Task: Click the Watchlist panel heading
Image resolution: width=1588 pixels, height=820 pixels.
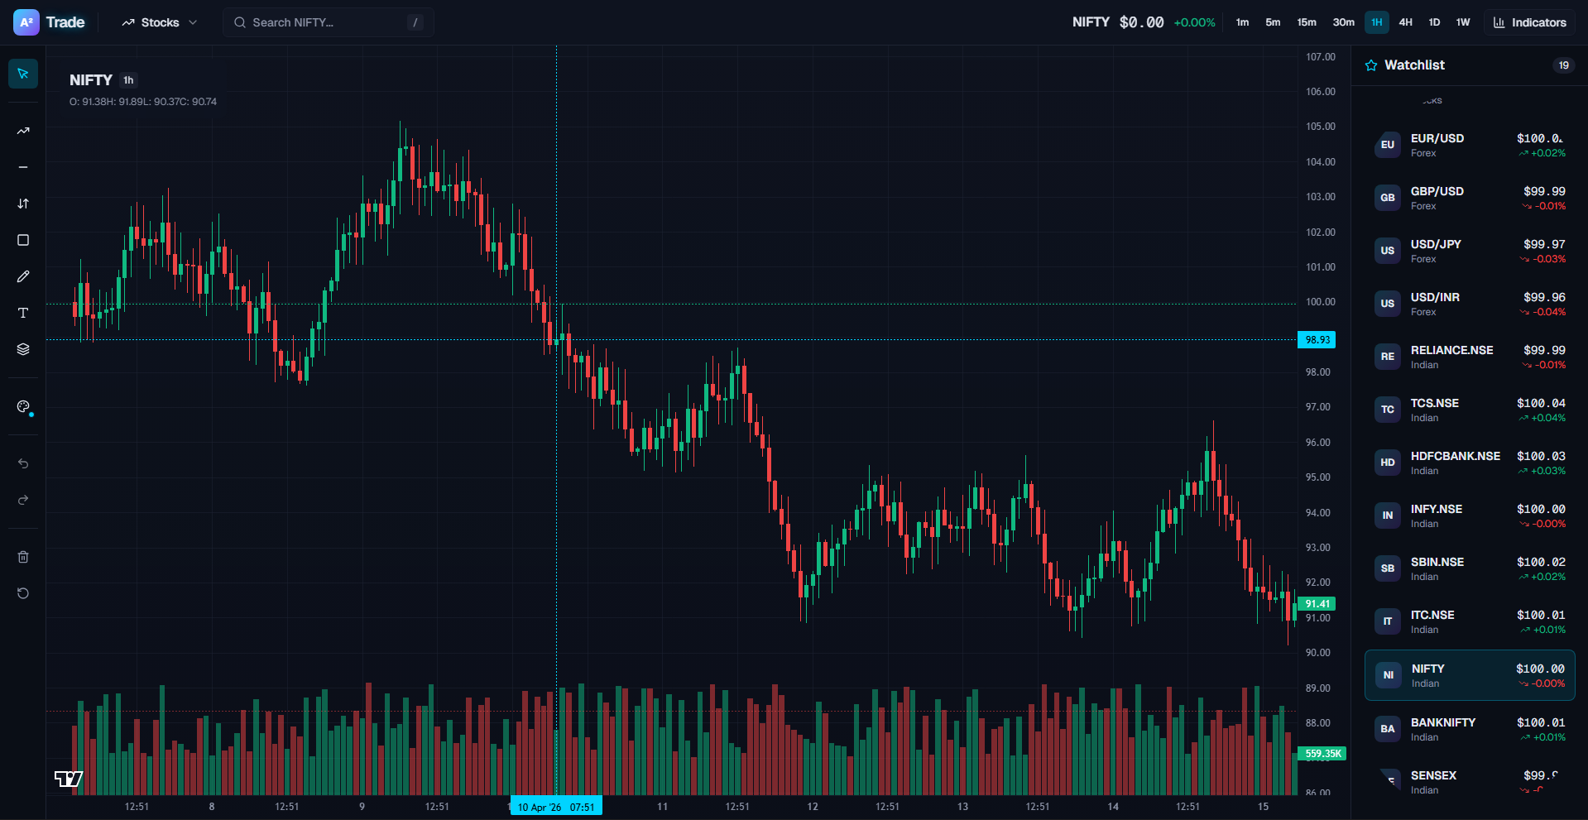Action: (1414, 65)
